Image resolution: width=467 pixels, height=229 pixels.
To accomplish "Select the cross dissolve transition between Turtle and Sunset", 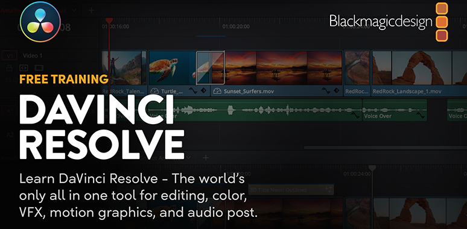I will pyautogui.click(x=210, y=68).
